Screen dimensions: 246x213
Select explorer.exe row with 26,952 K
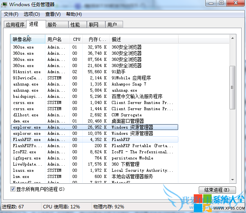[x=95, y=127]
